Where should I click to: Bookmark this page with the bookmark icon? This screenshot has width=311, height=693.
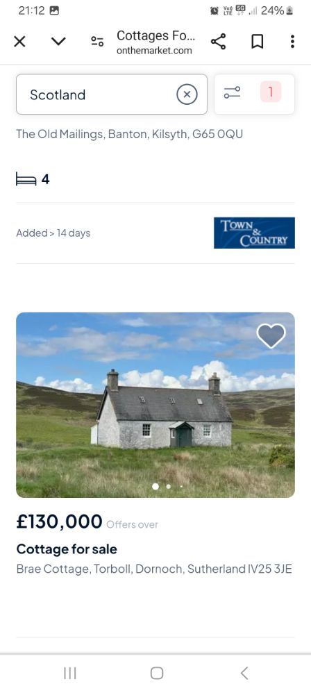pos(257,42)
